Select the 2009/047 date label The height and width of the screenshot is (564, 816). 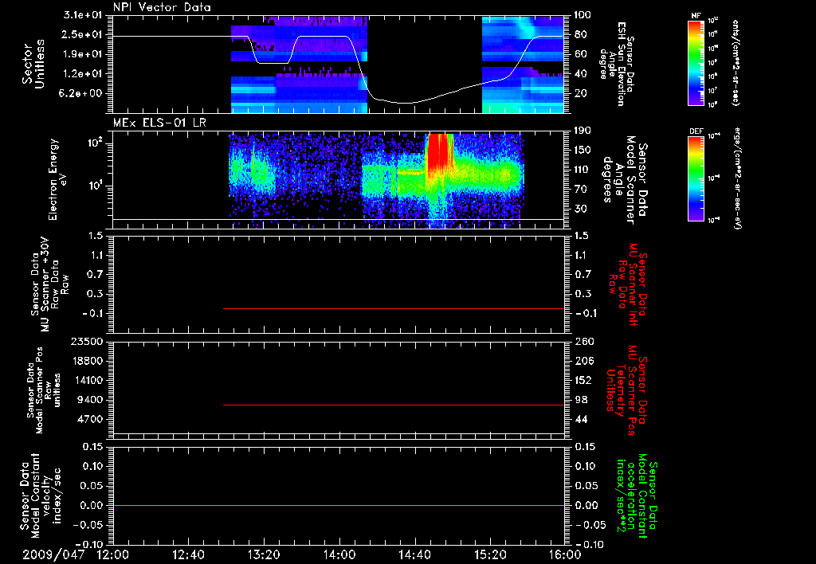coord(53,554)
